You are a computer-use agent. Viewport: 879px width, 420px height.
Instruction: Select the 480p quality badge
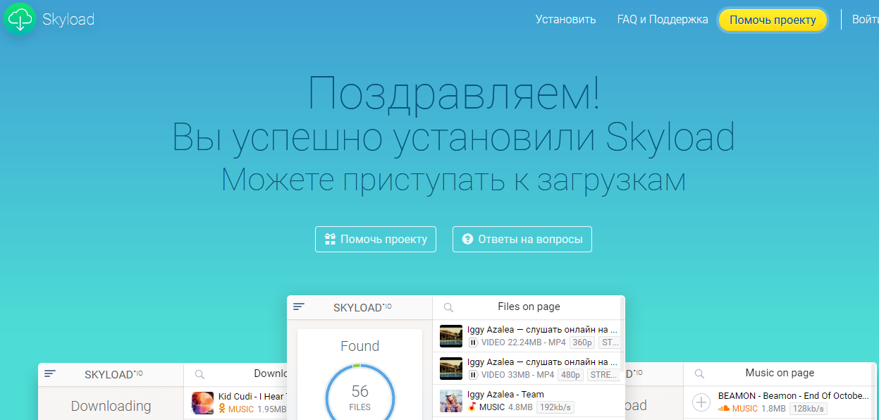pyautogui.click(x=570, y=375)
